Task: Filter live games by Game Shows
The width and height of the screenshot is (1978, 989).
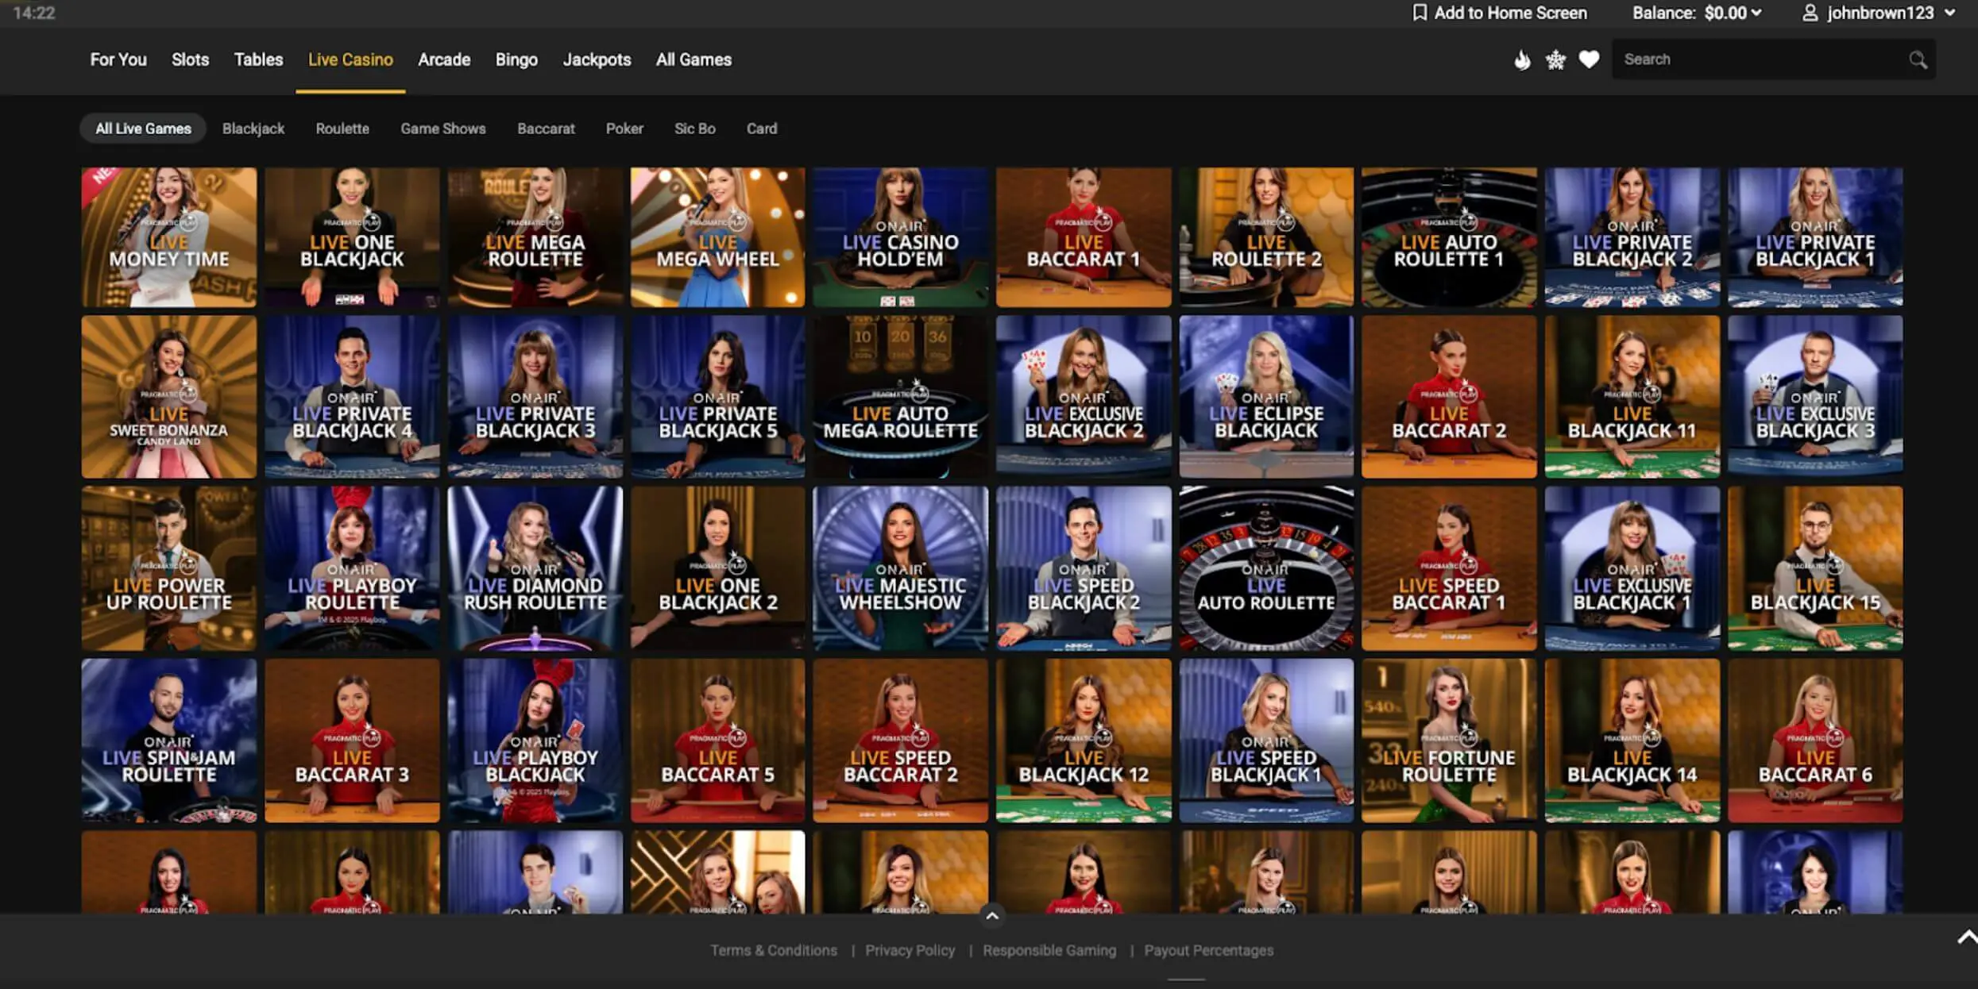Action: coord(442,129)
